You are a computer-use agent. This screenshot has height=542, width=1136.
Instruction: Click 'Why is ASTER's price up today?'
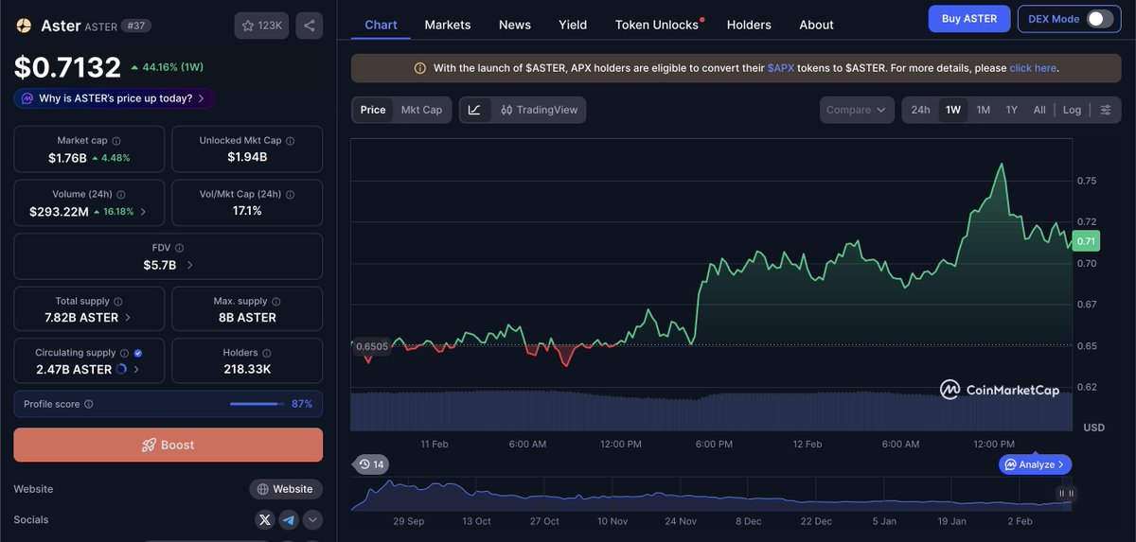click(x=114, y=98)
